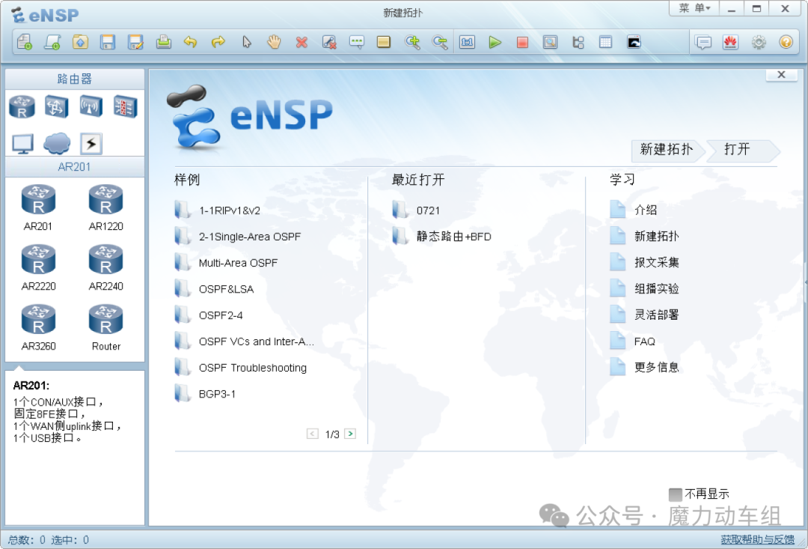808x549 pixels.
Task: Select the generic Router device
Action: point(105,327)
